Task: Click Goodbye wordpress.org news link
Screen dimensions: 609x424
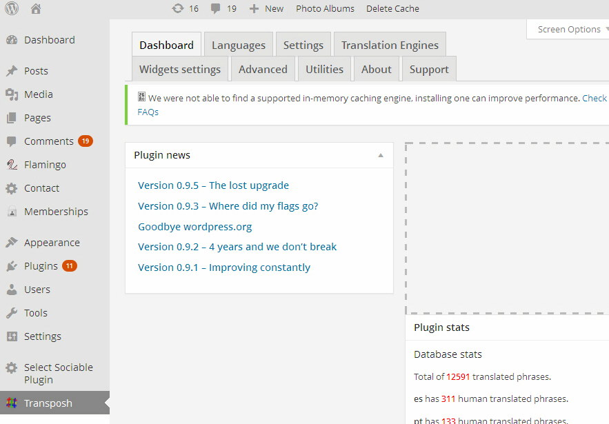Action: [x=194, y=226]
